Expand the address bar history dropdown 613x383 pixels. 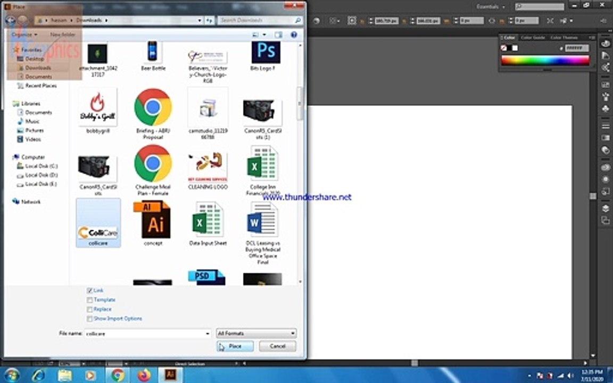(x=200, y=20)
